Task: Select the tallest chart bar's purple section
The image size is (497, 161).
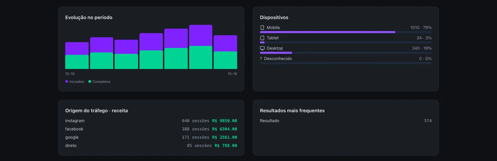Action: pos(201,35)
